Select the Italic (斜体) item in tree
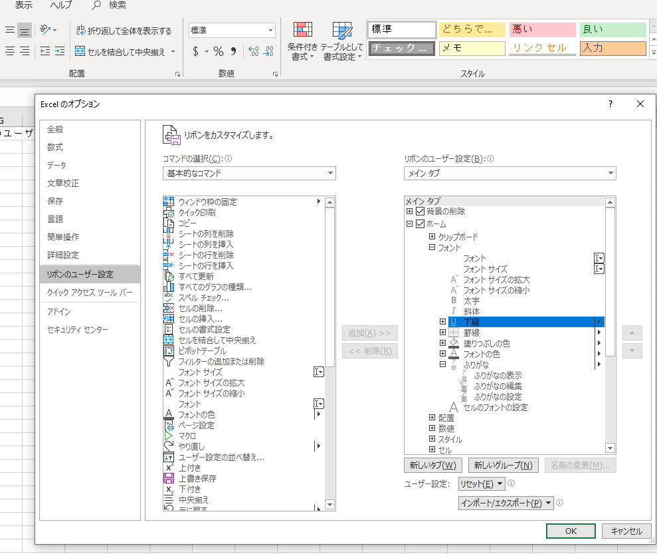This screenshot has height=554, width=657. click(472, 312)
